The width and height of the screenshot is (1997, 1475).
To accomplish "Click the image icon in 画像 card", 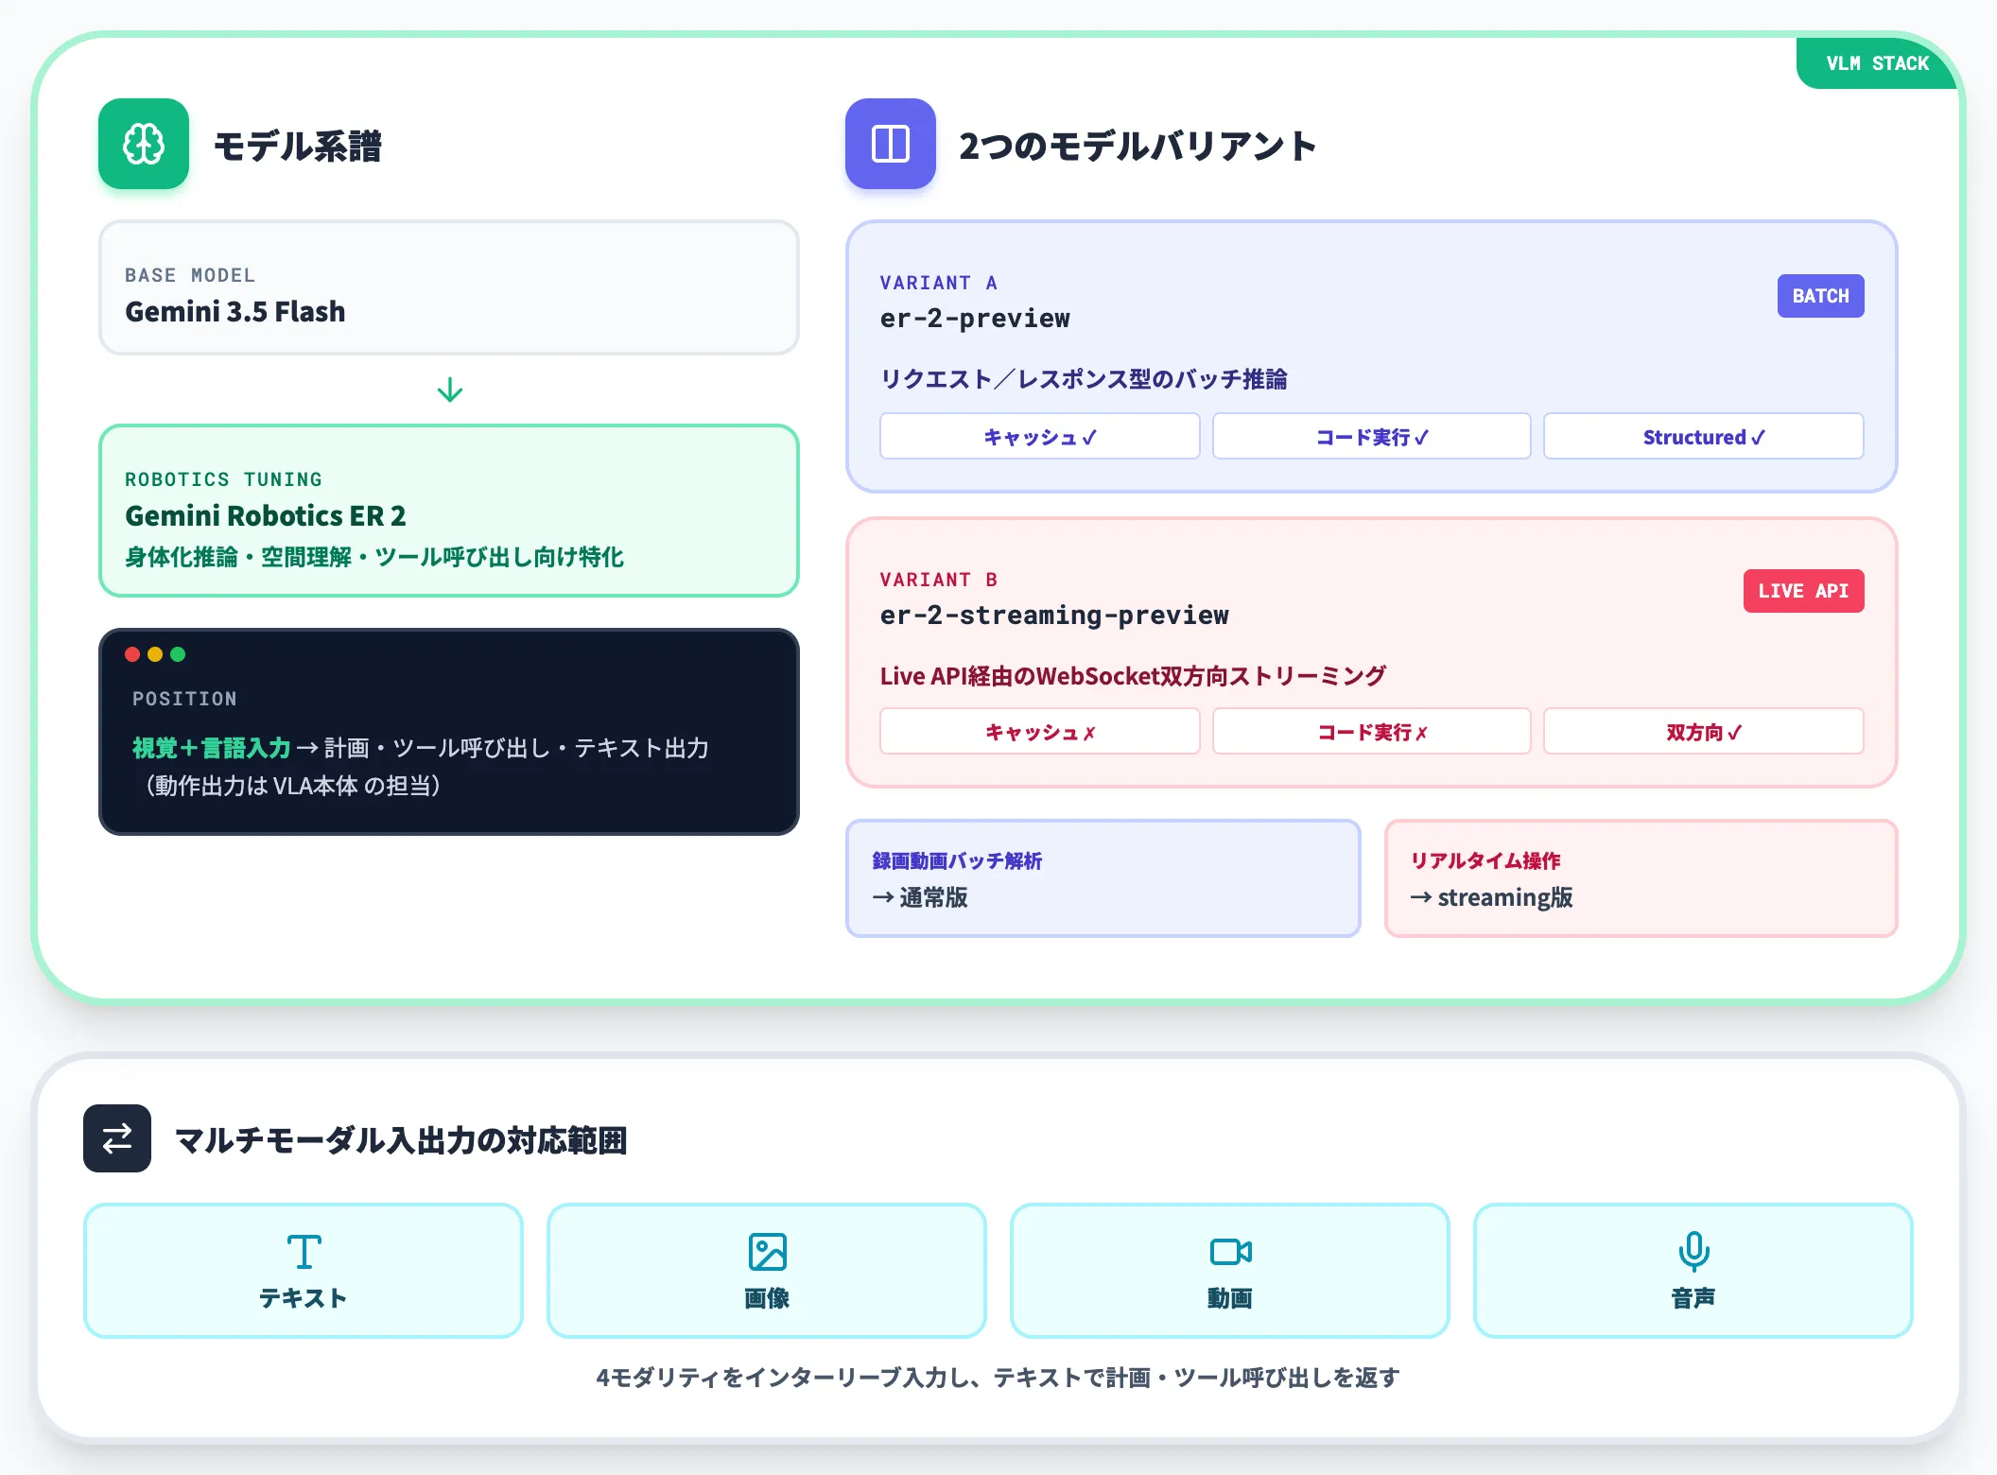I will coord(767,1252).
